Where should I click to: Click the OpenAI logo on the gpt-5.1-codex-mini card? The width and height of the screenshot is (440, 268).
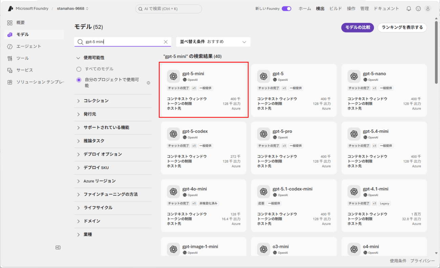263,192
